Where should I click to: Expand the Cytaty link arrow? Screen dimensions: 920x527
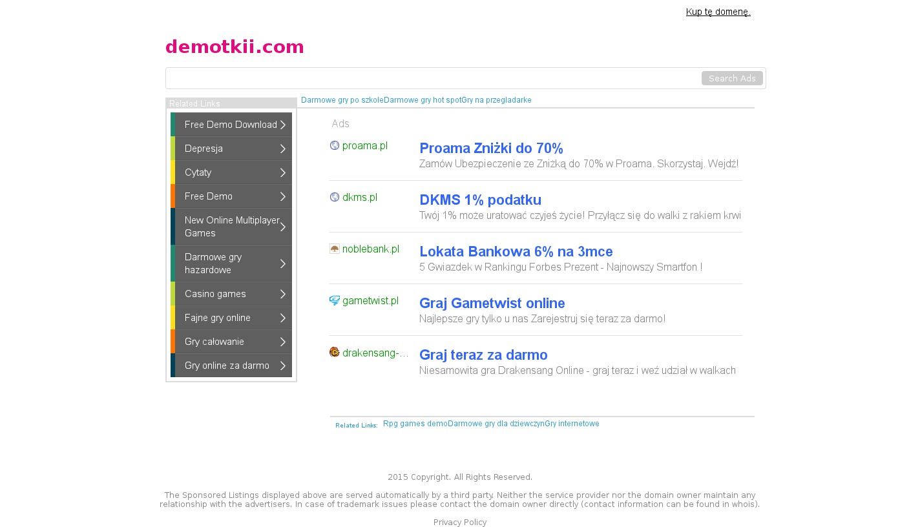283,172
